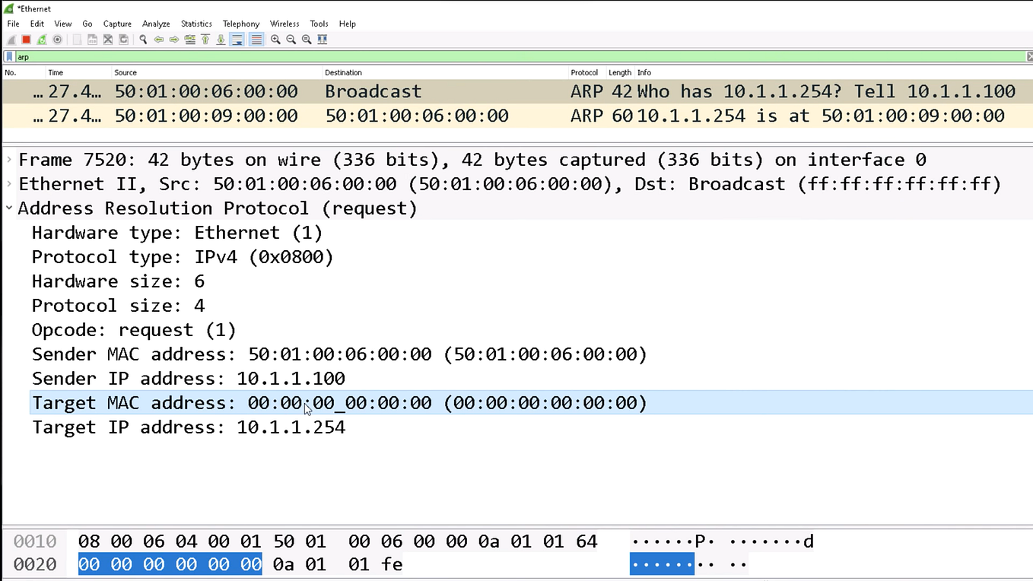Stop the running capture

(x=25, y=40)
